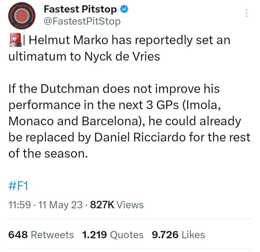The width and height of the screenshot is (260, 252).
Task: Click the 11 May 23 date
Action: tap(60, 205)
